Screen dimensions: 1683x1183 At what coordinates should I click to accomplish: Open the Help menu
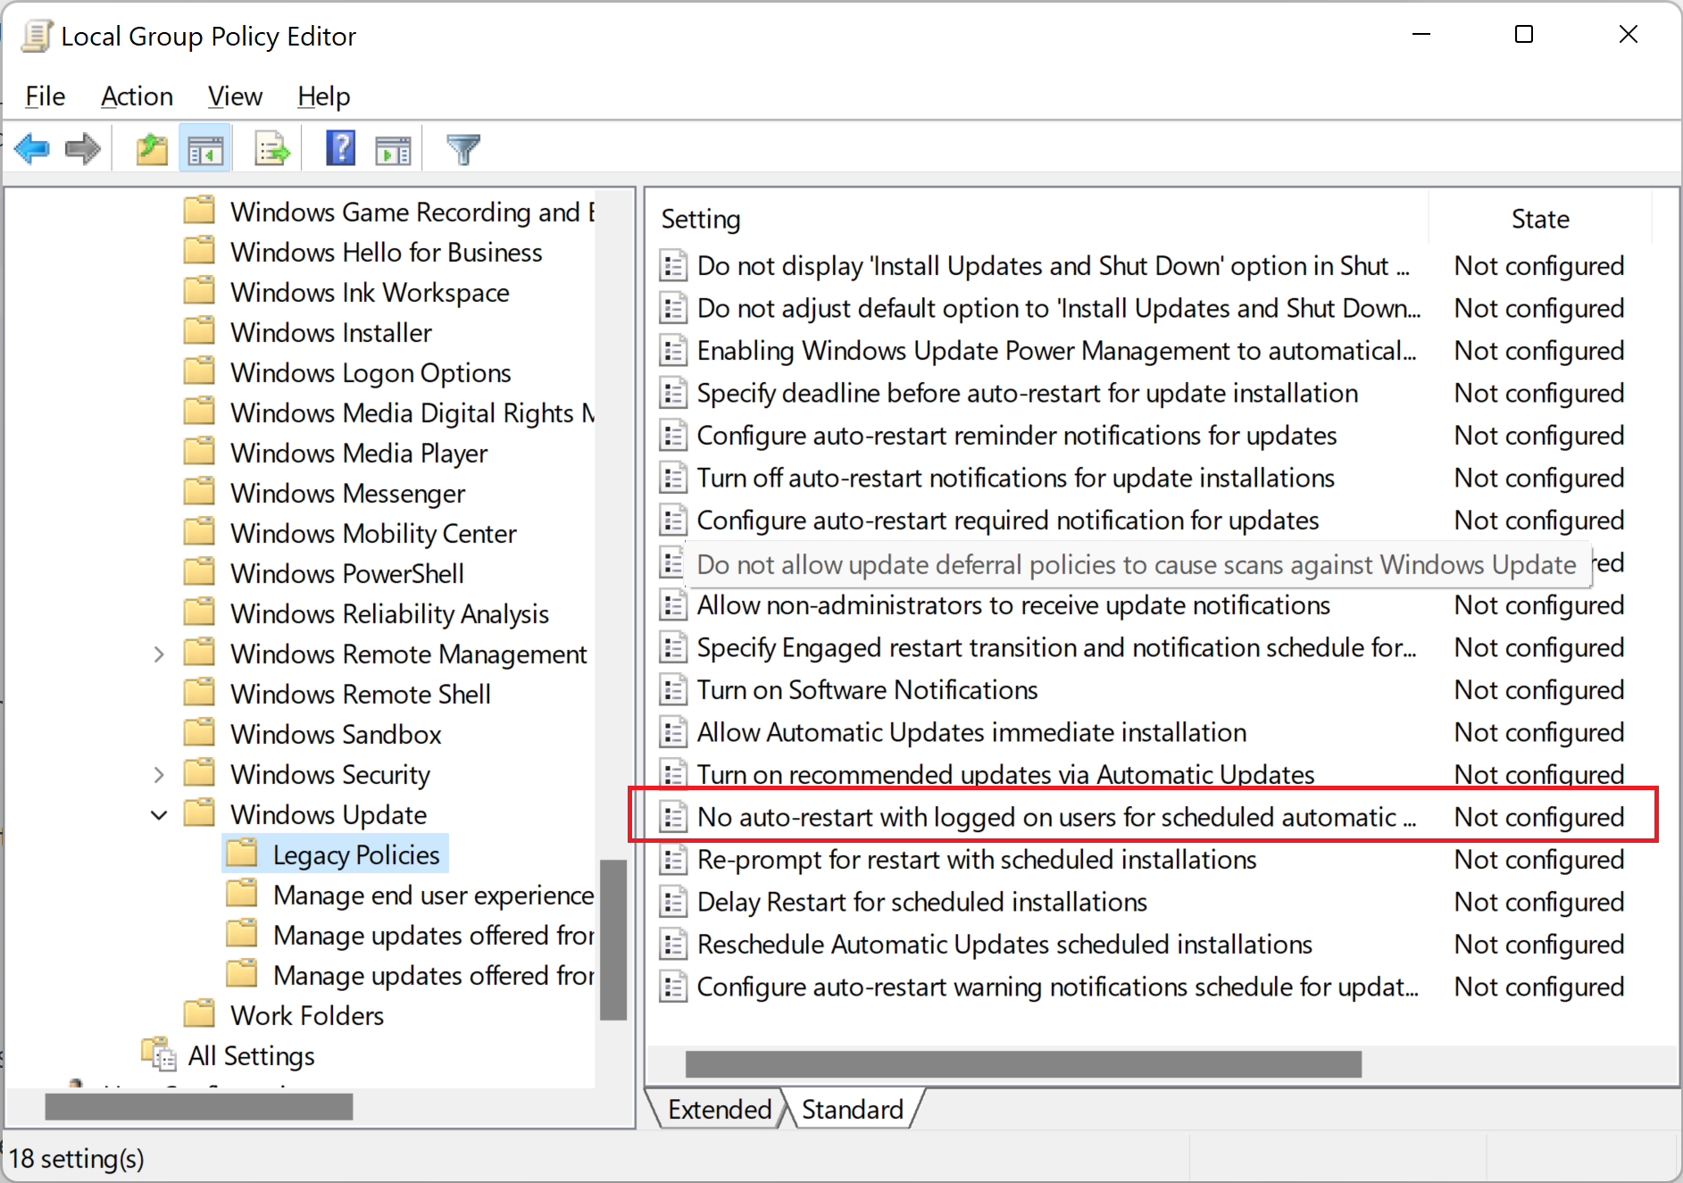[324, 96]
